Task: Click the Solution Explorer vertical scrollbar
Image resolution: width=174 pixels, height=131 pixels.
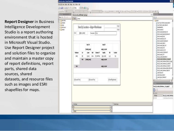Action: coord(172,49)
